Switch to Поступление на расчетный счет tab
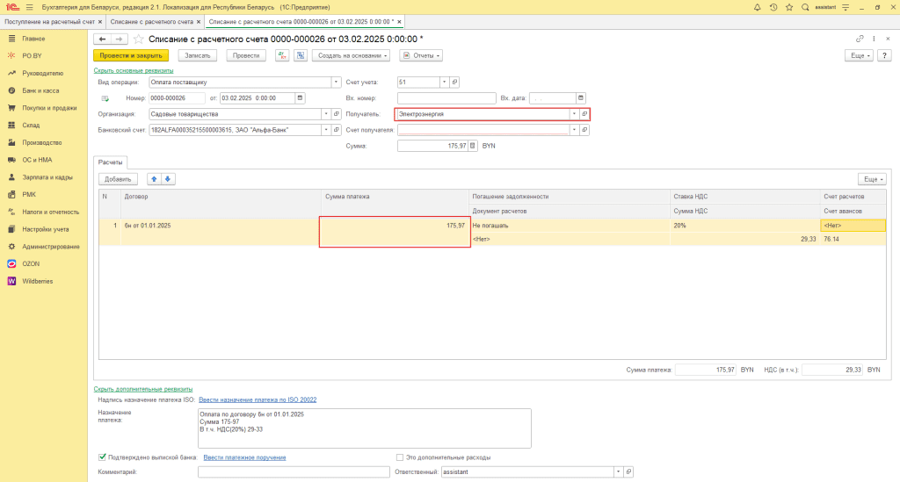This screenshot has height=482, width=900. tap(49, 22)
